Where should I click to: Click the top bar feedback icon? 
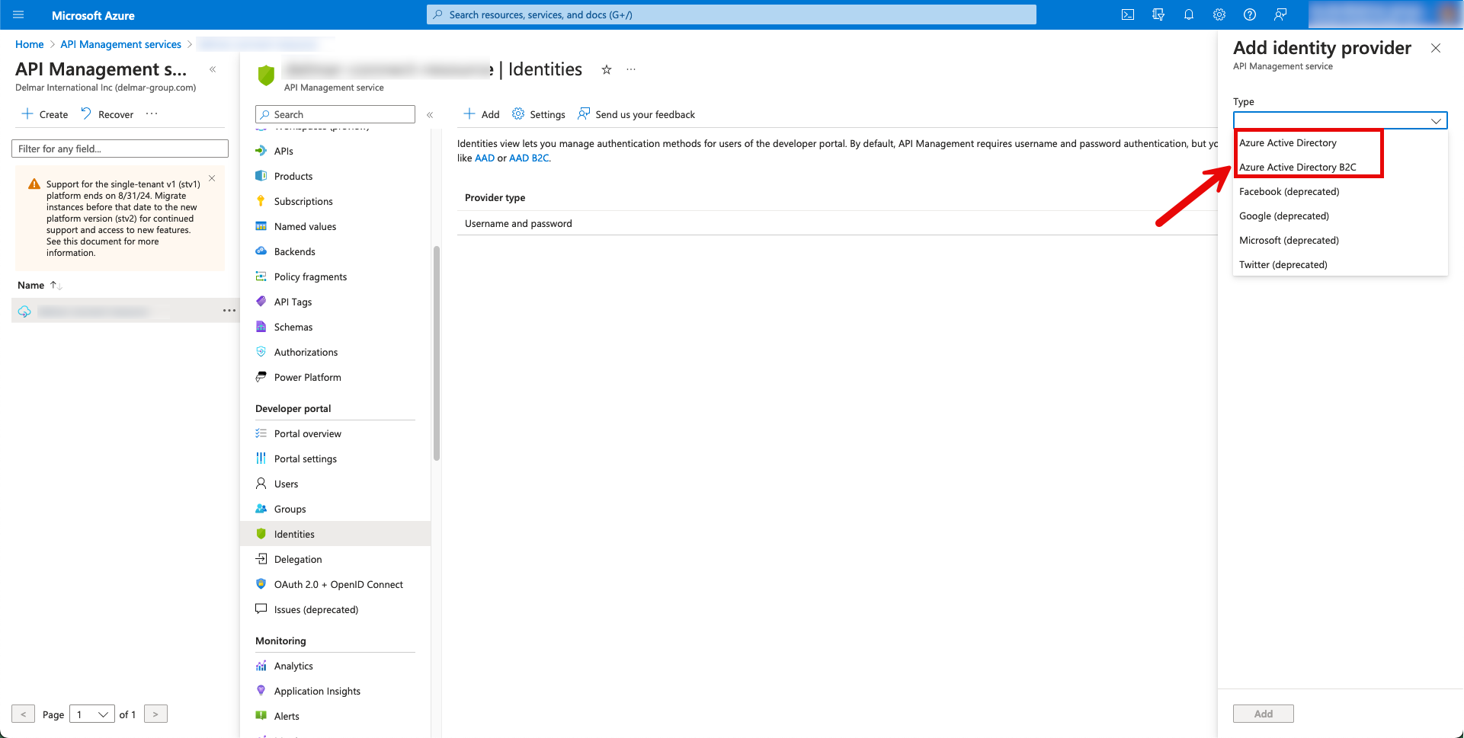point(1280,14)
